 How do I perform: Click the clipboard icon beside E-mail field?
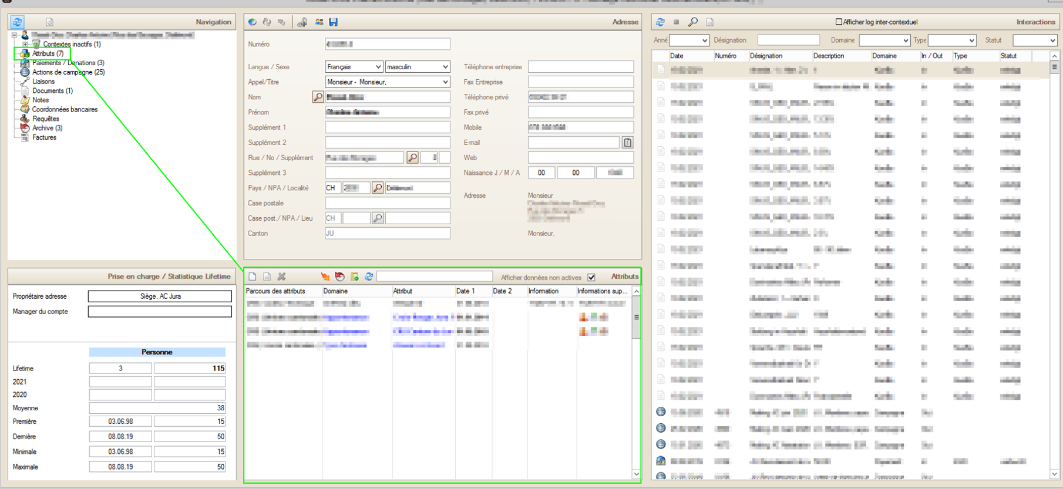tap(627, 142)
